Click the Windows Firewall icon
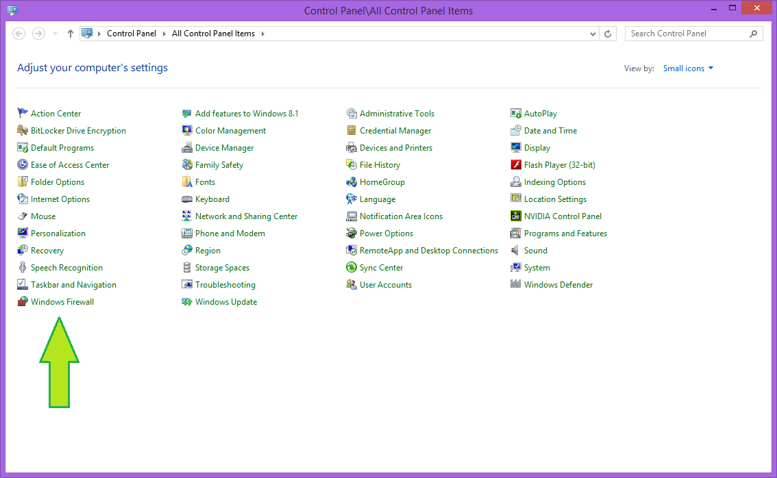This screenshot has width=777, height=478. (23, 301)
